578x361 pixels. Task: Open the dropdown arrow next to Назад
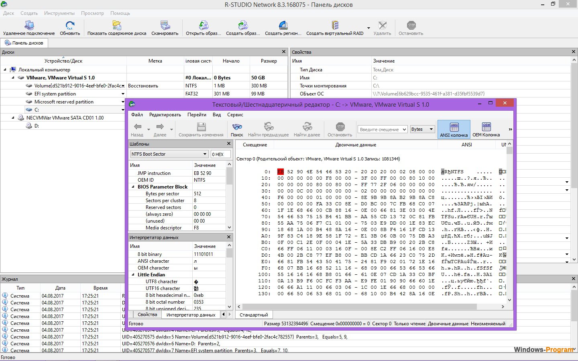coord(149,130)
